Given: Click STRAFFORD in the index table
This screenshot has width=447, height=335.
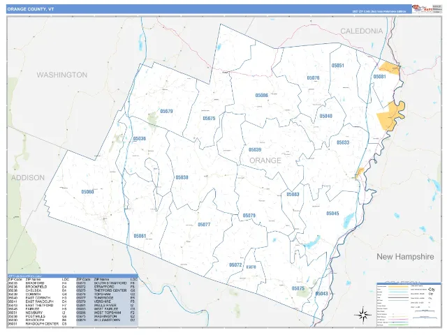Looking at the screenshot, I should pyautogui.click(x=104, y=287).
